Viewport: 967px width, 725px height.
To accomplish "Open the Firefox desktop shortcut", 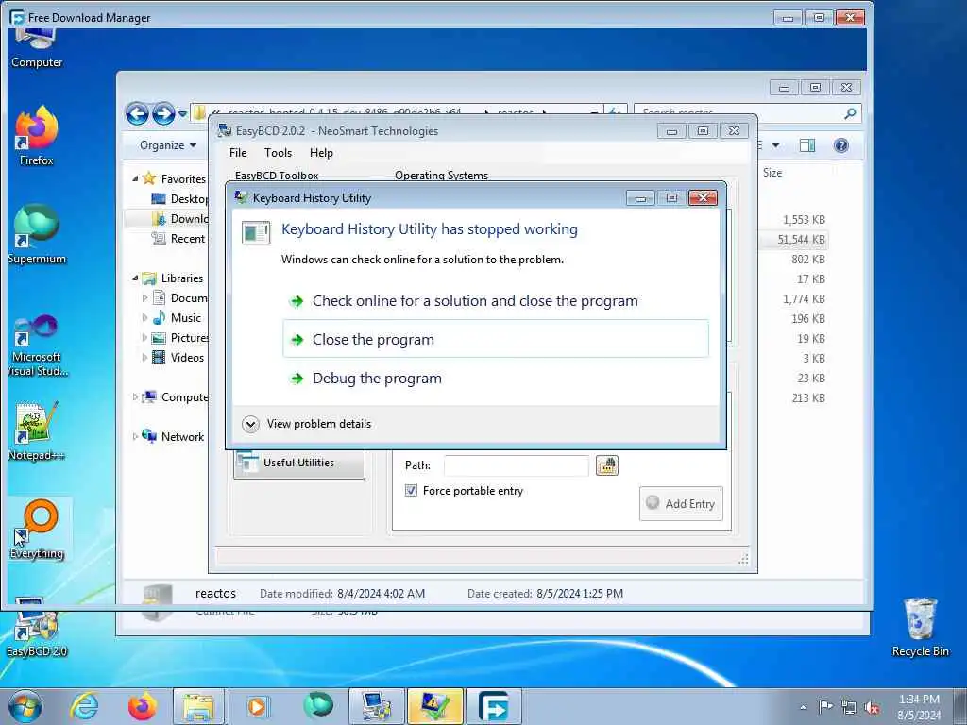I will (37, 136).
